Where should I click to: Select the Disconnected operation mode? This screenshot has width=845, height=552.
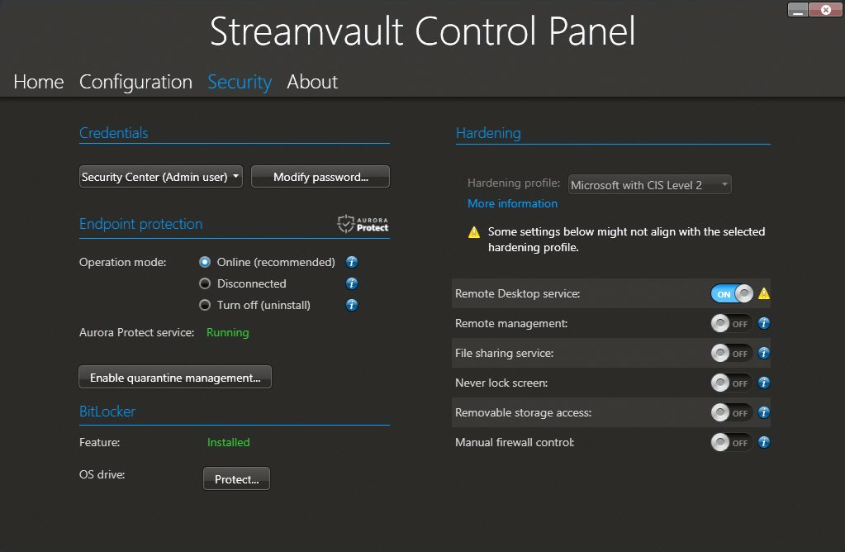click(x=204, y=283)
